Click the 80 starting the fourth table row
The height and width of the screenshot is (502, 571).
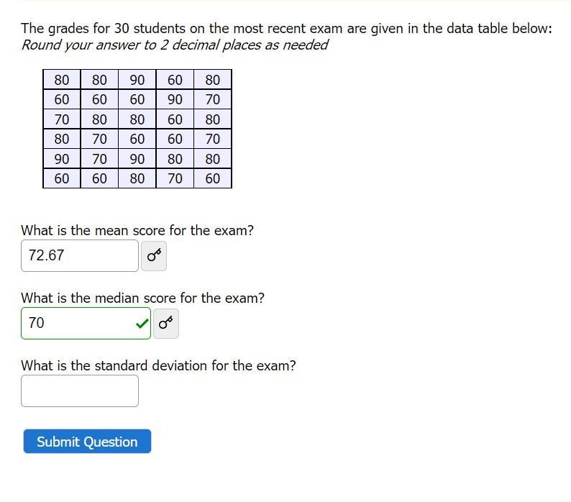pyautogui.click(x=62, y=139)
